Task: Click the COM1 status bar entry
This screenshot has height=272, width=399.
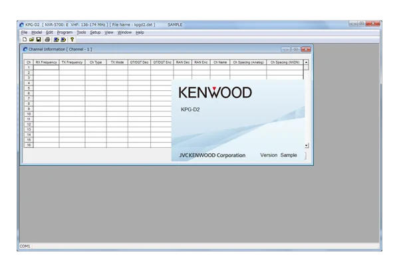Action: click(x=25, y=246)
